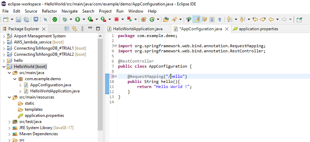310x142 pixels.
Task: Toggle Link with Editor arrows
Action: pos(74,29)
